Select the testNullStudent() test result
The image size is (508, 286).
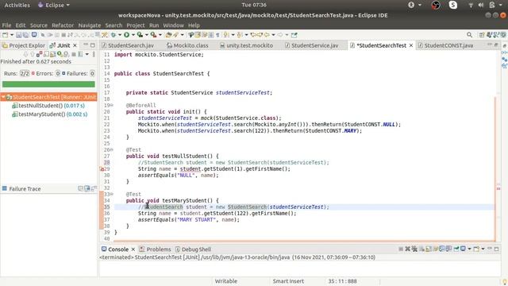coord(48,106)
